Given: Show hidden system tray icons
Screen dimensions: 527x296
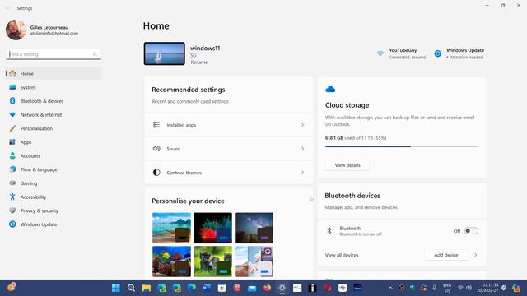Looking at the screenshot, I should (390, 288).
